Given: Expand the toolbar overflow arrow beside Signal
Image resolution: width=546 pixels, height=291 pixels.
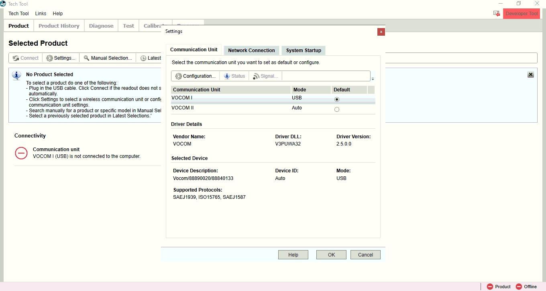Looking at the screenshot, I should (x=373, y=78).
